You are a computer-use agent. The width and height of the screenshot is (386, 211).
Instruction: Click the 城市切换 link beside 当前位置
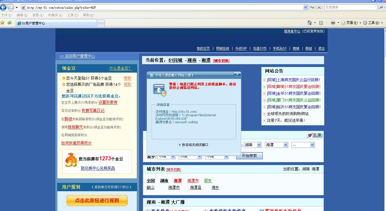point(221,61)
